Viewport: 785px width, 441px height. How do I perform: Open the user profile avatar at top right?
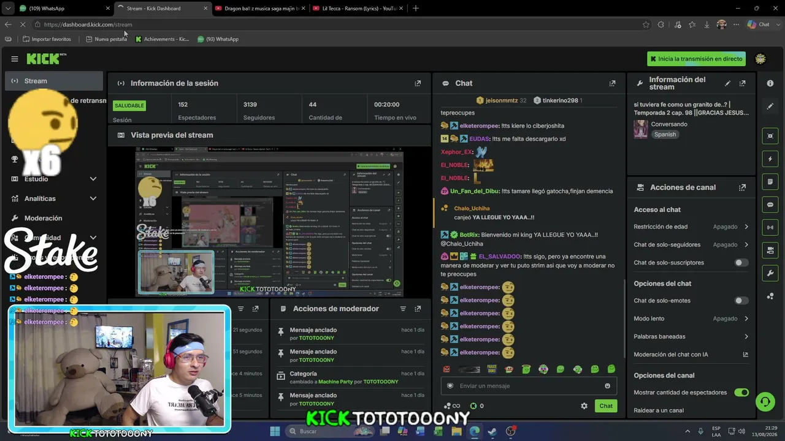pyautogui.click(x=760, y=59)
